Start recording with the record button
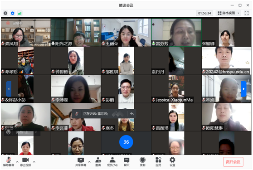The width and height of the screenshot is (253, 170). [x=142, y=162]
